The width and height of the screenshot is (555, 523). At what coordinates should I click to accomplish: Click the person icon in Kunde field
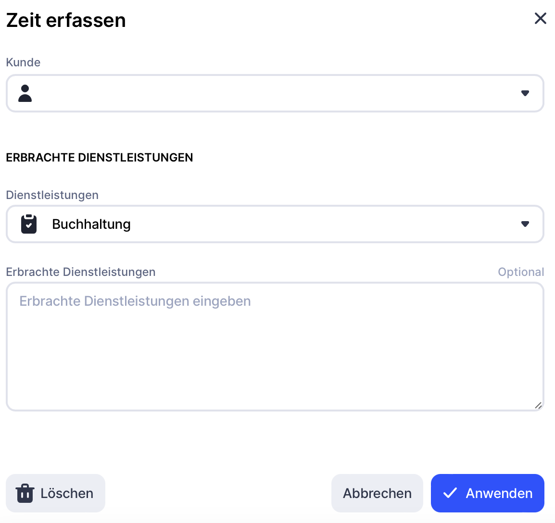pos(25,93)
